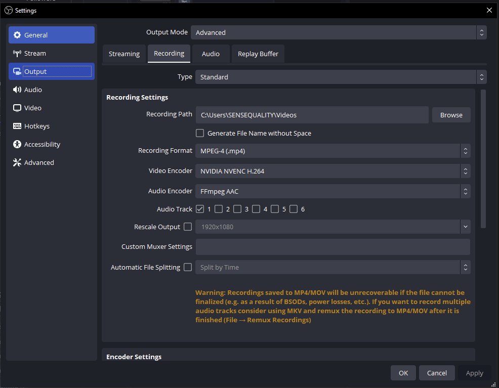The image size is (499, 388).
Task: Enable Audio Track 2 checkbox
Action: tap(219, 209)
